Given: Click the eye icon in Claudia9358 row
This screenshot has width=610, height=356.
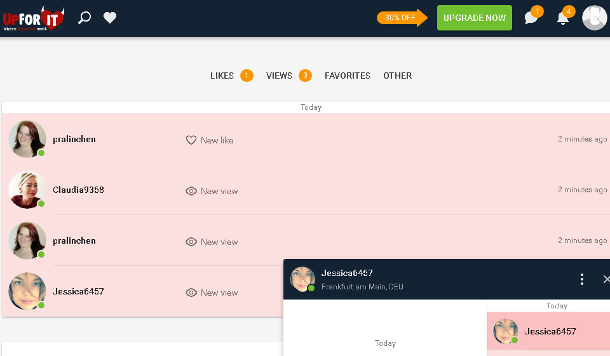Looking at the screenshot, I should tap(191, 191).
